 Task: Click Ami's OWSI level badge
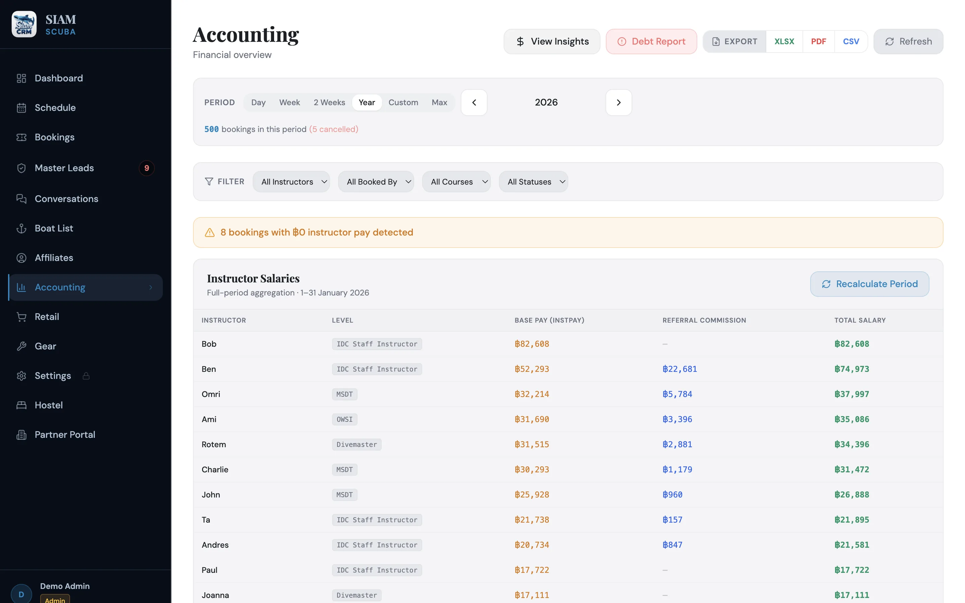click(344, 419)
